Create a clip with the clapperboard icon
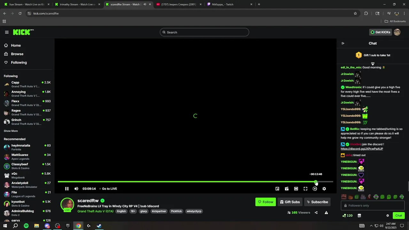 tap(287, 189)
